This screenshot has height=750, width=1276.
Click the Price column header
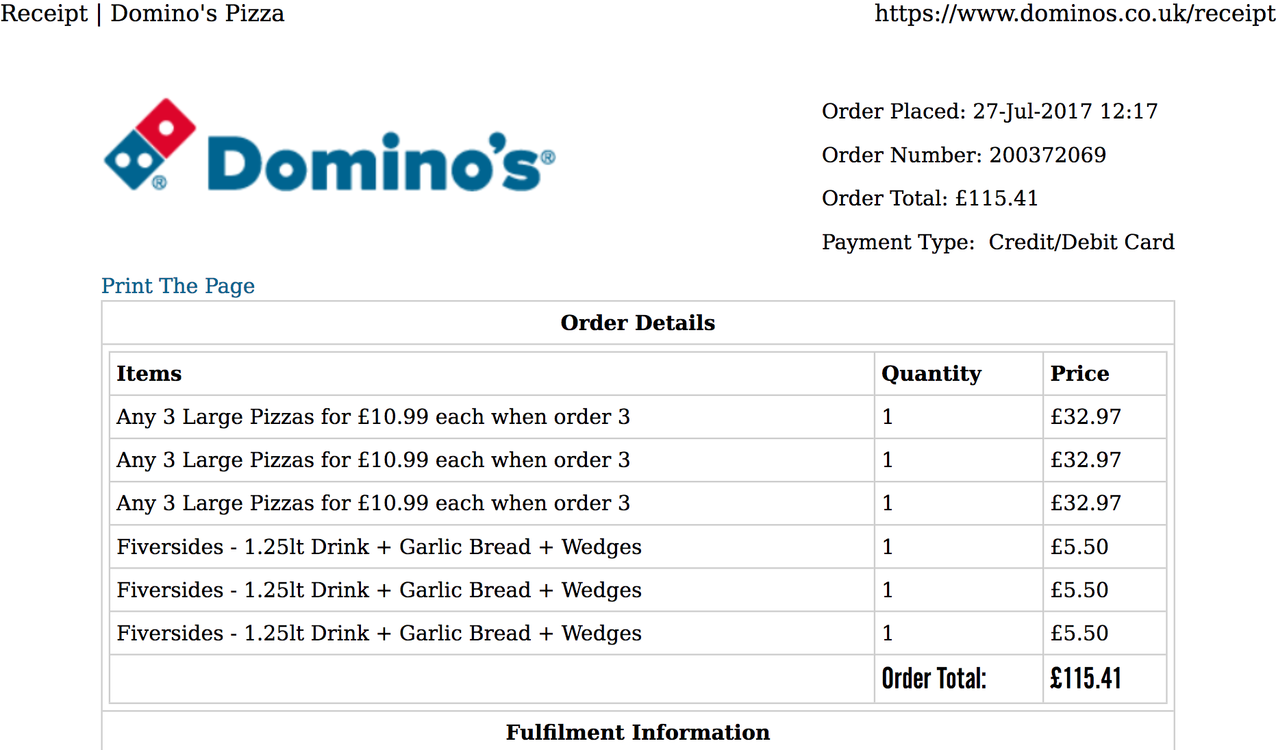1080,373
